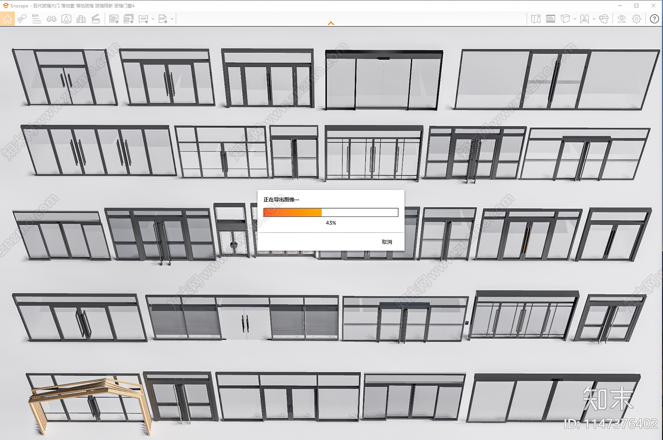Expand the rendering style cube dropdown arrow
Image resolution: width=663 pixels, height=440 pixels.
click(575, 19)
